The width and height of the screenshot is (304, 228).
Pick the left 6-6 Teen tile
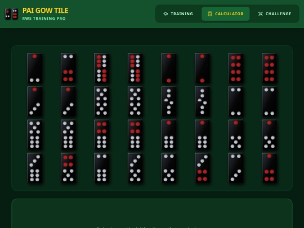point(101,68)
